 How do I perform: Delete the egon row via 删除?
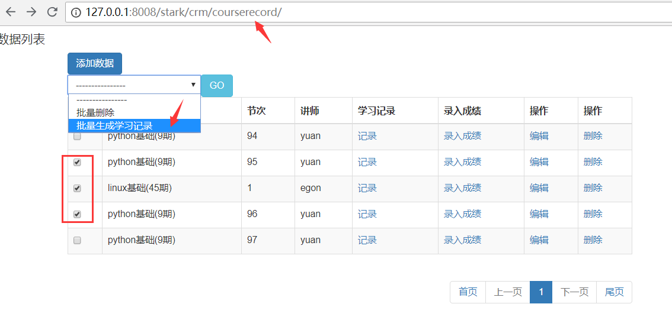tap(593, 188)
